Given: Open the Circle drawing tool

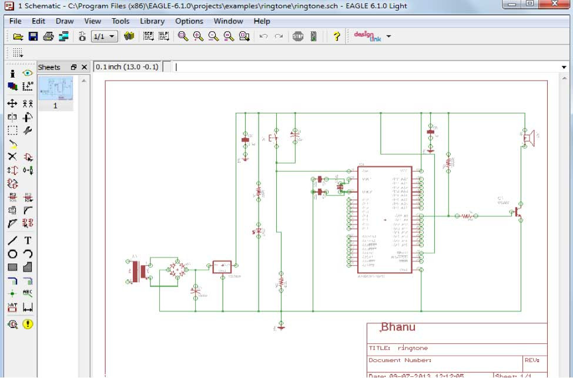Looking at the screenshot, I should [13, 253].
